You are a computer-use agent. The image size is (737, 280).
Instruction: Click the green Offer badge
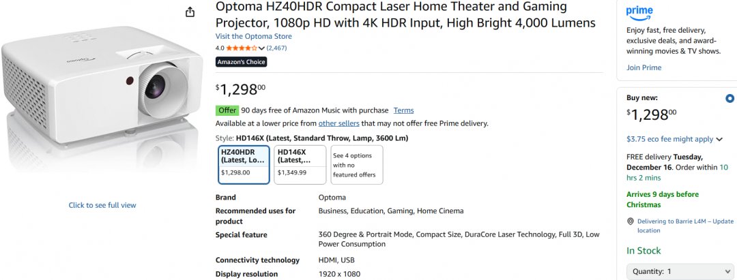[x=227, y=110]
